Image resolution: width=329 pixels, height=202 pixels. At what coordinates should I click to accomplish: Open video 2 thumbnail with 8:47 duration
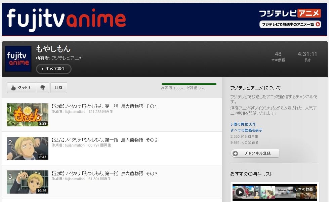[x=28, y=148]
